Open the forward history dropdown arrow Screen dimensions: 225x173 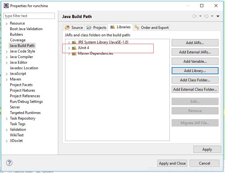pos(212,16)
